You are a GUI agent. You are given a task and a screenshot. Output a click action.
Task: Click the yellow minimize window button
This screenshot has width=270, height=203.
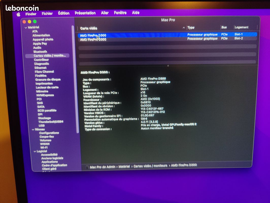(x=29, y=22)
